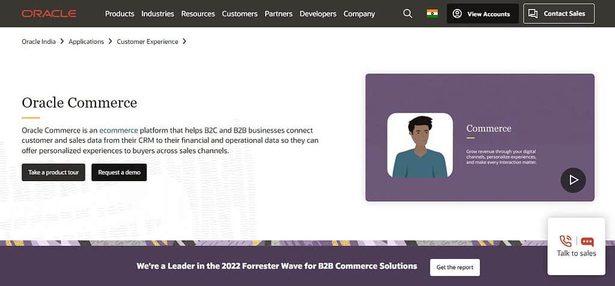The image size is (615, 286).
Task: Go to Customer Experience breadcrumb
Action: tap(147, 41)
